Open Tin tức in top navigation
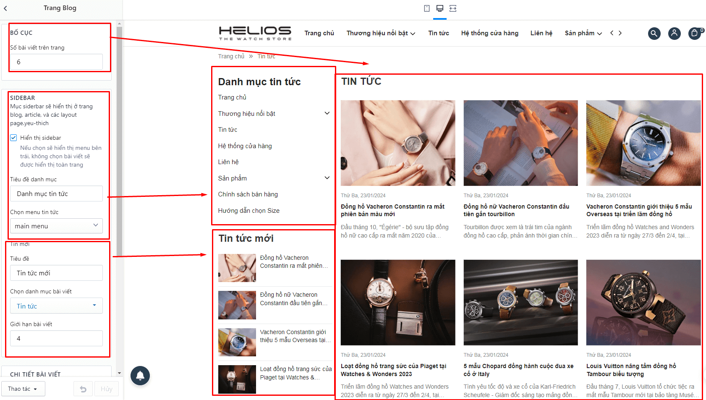 [x=439, y=33]
